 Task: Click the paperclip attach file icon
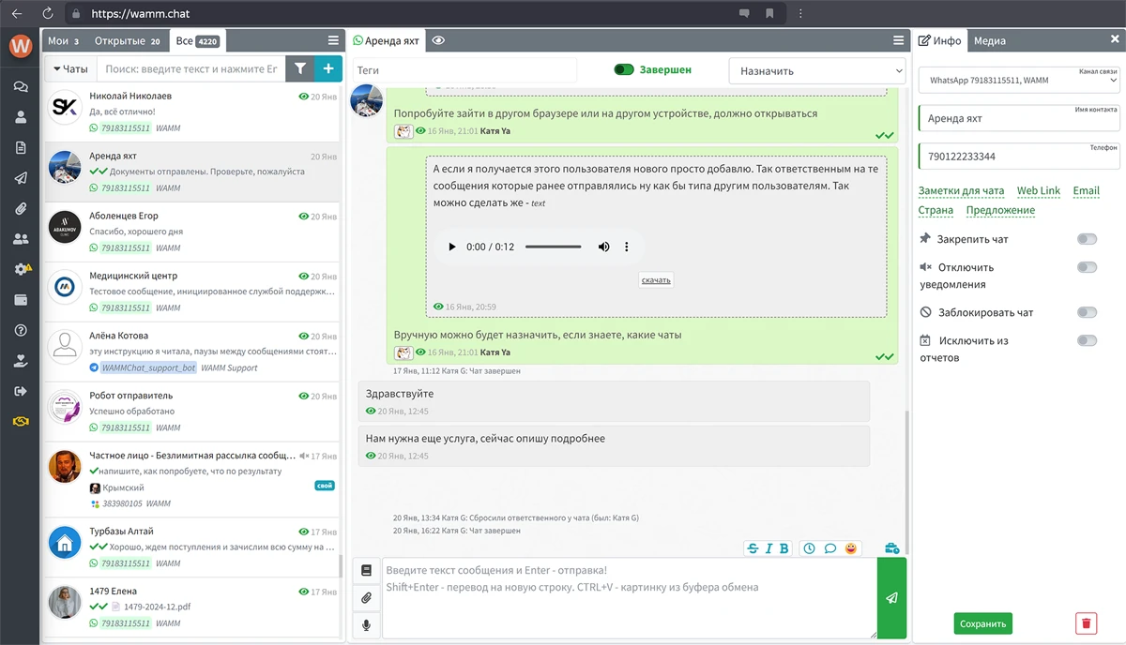point(366,597)
